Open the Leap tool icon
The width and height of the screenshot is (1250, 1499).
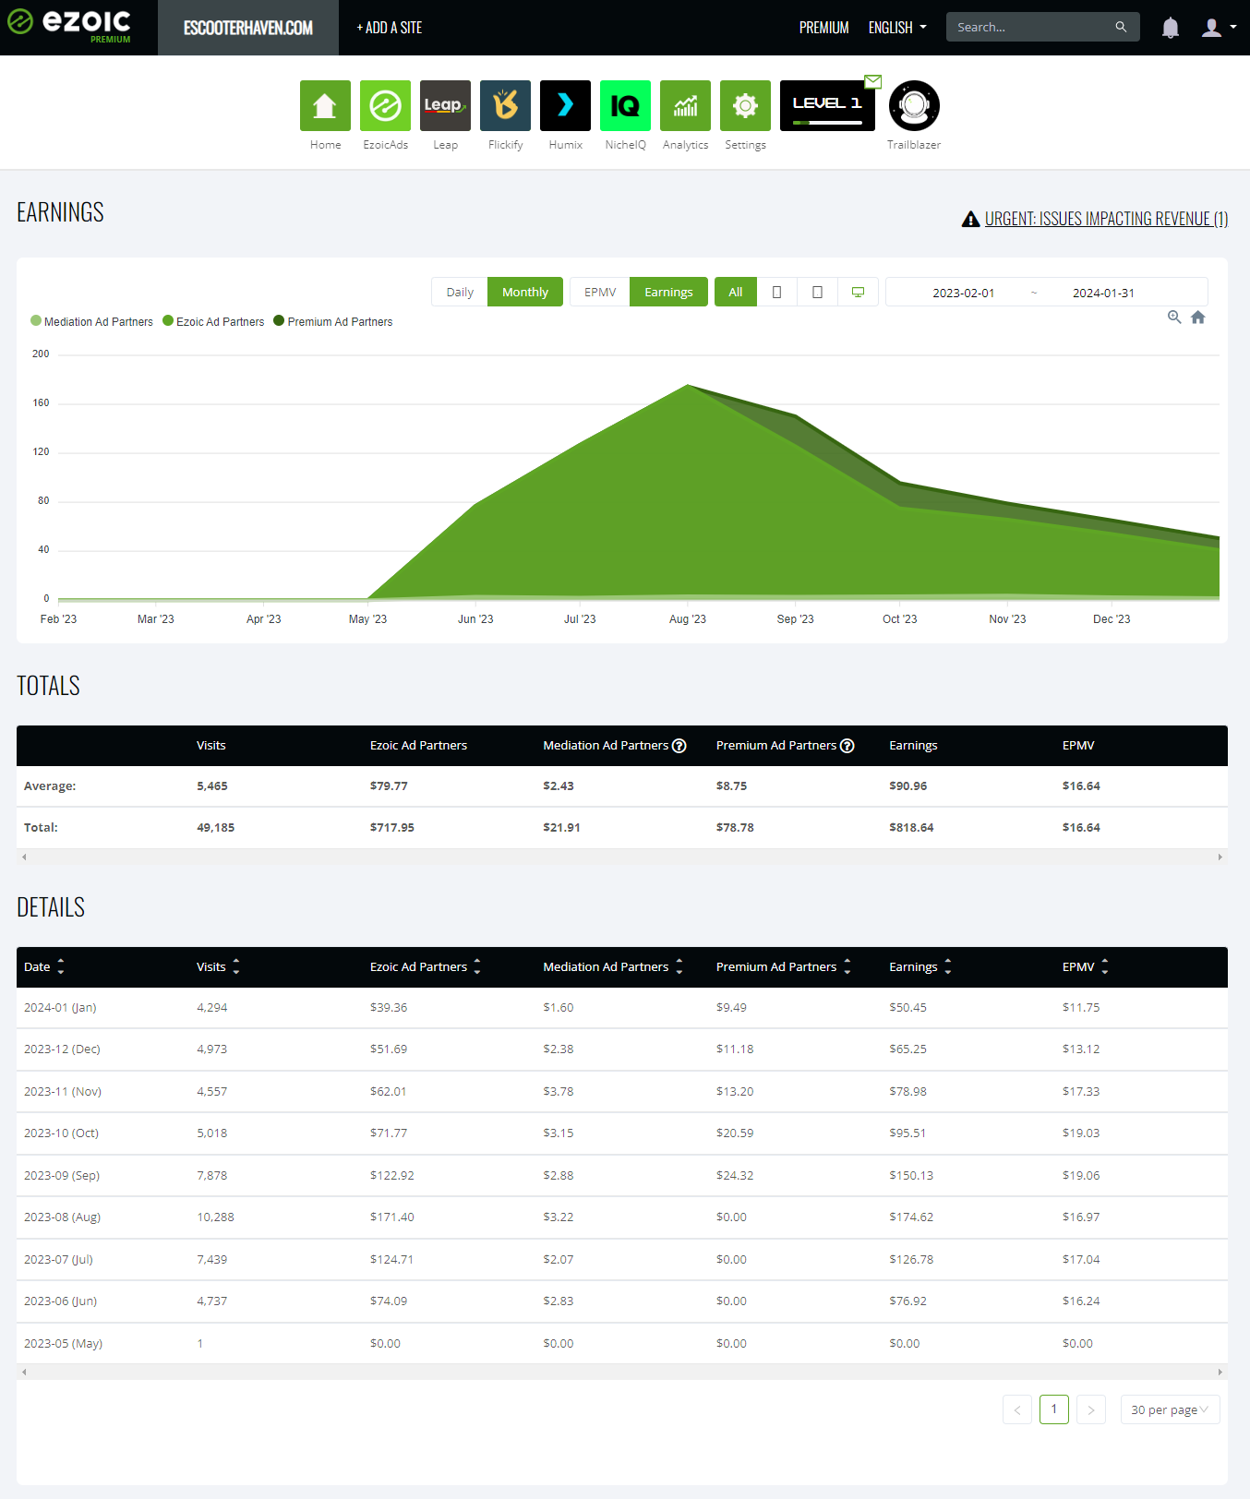(445, 105)
